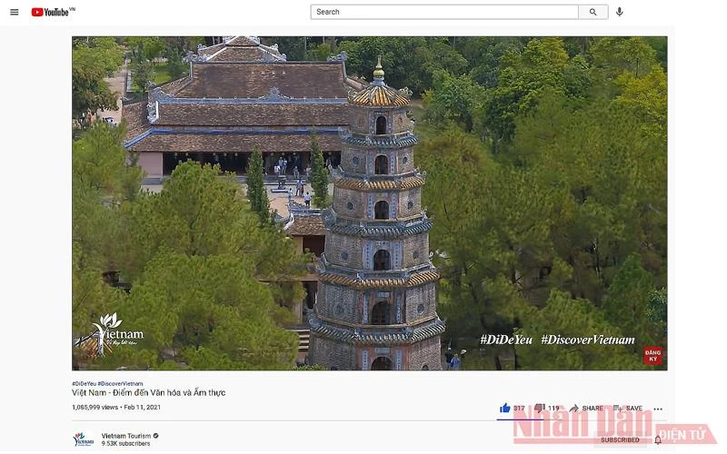Click the video title text
This screenshot has width=727, height=454.
[149, 393]
